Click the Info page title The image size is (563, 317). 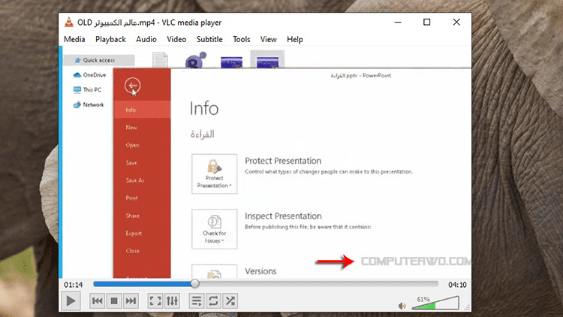[x=204, y=108]
